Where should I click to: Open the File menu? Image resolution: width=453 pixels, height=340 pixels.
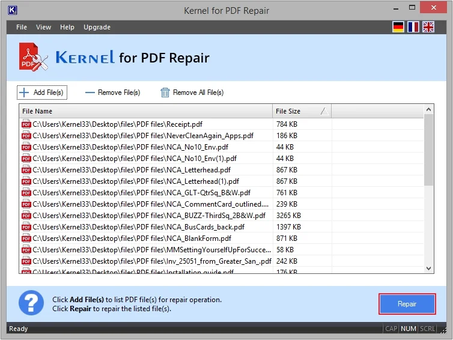click(x=22, y=27)
